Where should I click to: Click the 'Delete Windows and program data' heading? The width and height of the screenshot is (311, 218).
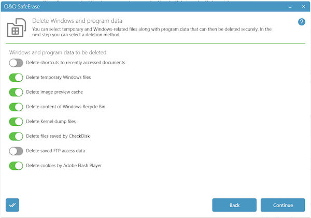tap(77, 21)
